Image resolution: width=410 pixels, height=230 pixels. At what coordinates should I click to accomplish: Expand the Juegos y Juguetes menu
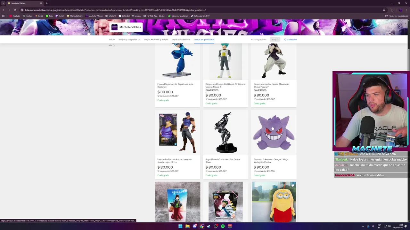click(x=129, y=40)
